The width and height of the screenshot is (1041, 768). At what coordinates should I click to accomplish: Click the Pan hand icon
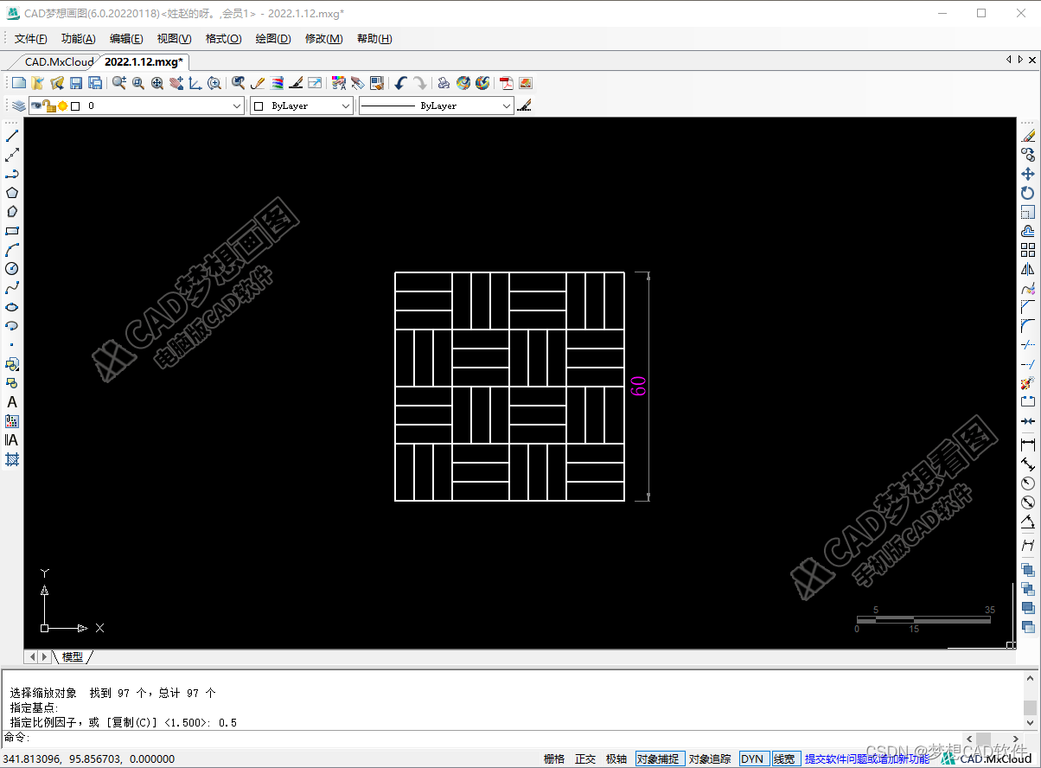(176, 83)
